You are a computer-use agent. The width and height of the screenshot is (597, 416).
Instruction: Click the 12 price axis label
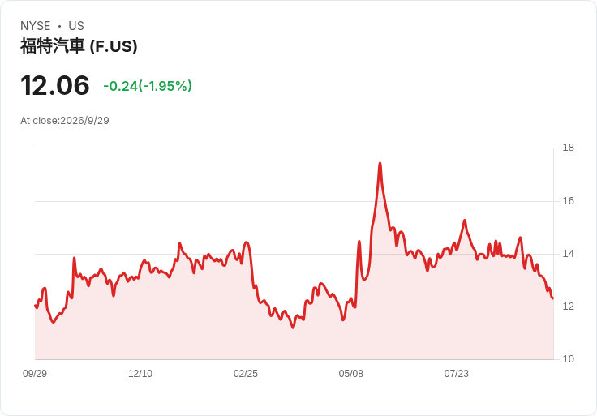[x=568, y=307]
